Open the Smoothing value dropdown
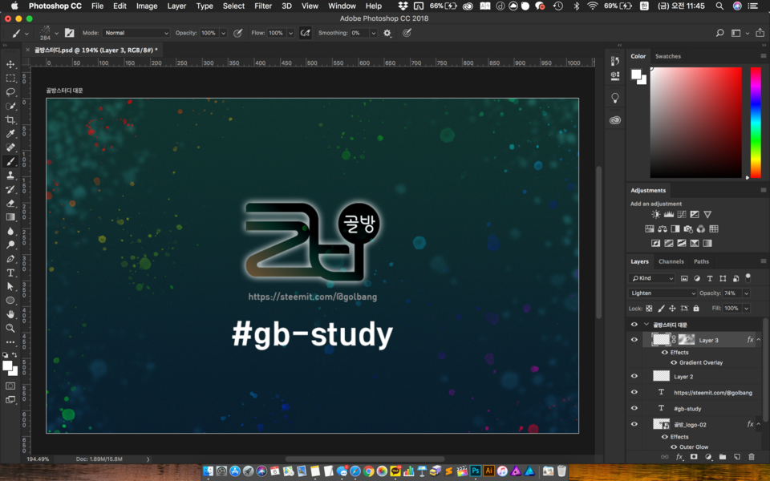Viewport: 770px width, 481px height. tap(374, 33)
